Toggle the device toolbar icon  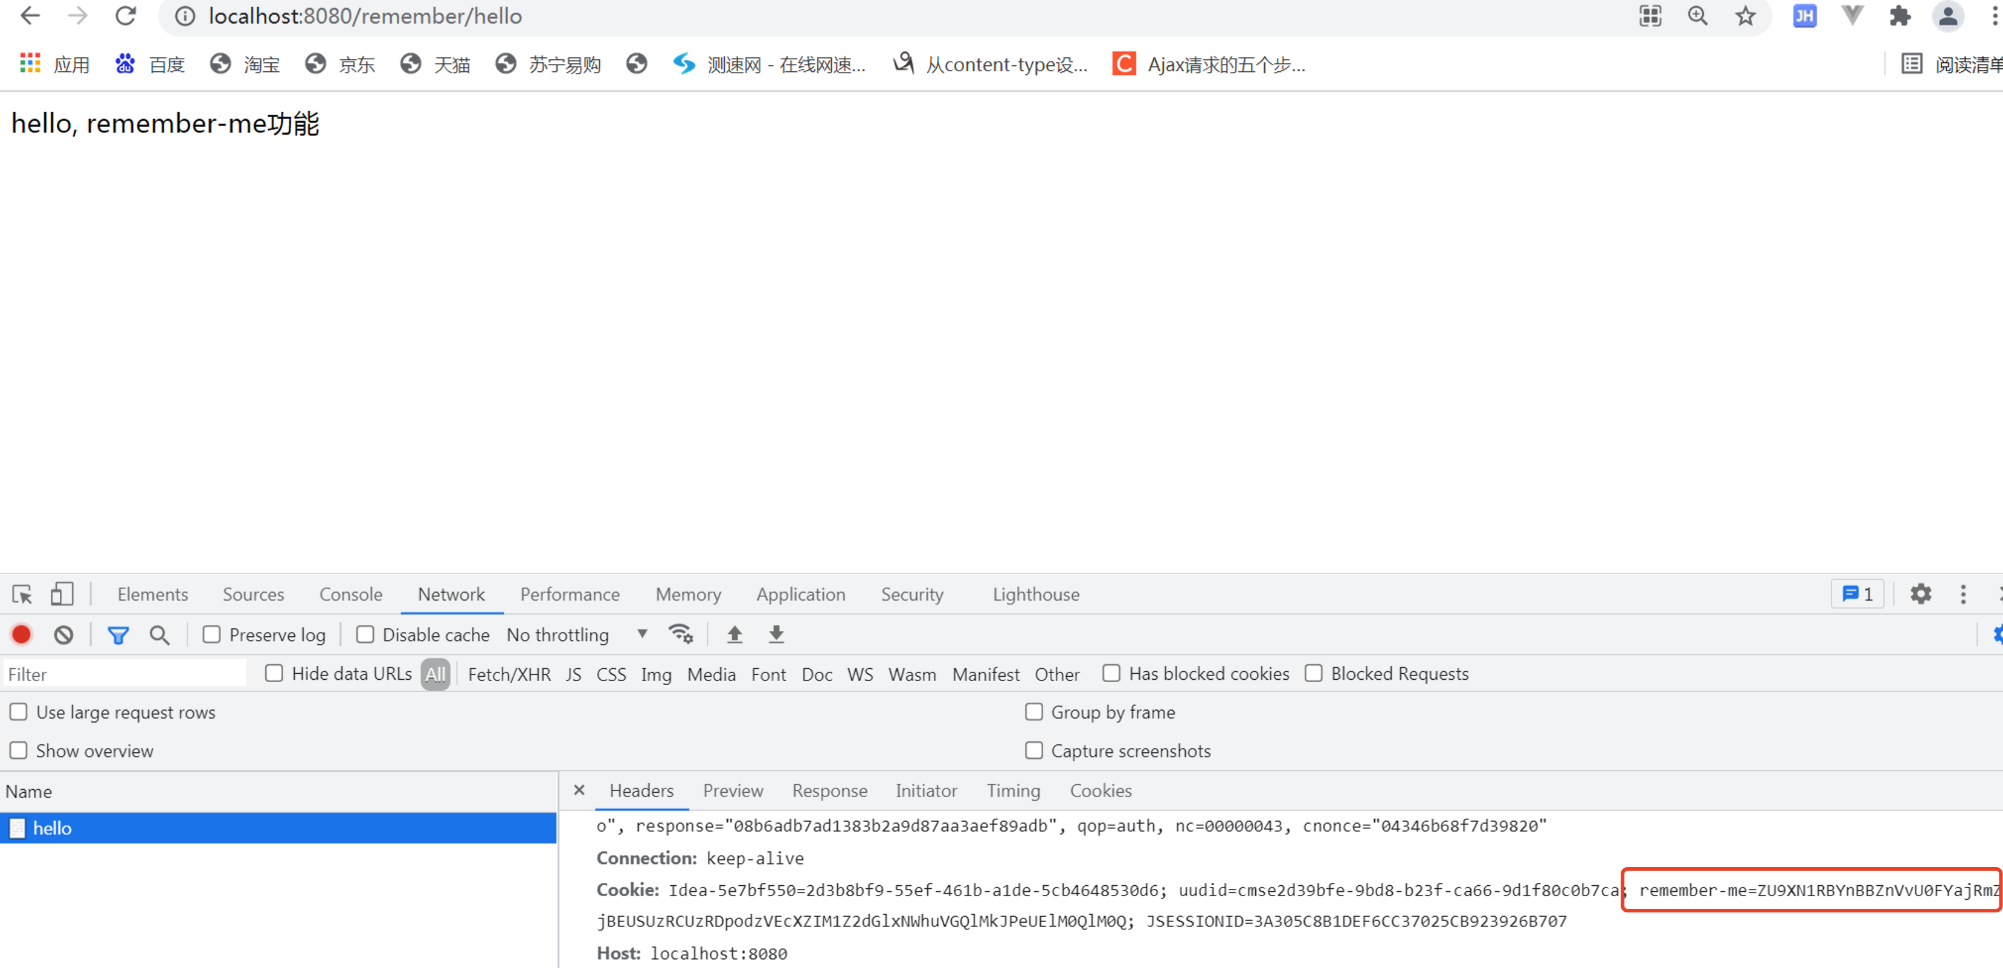[x=62, y=595]
